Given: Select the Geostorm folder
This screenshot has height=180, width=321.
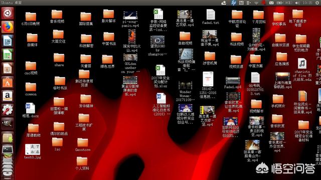Looking at the screenshot, I should click(x=83, y=144).
